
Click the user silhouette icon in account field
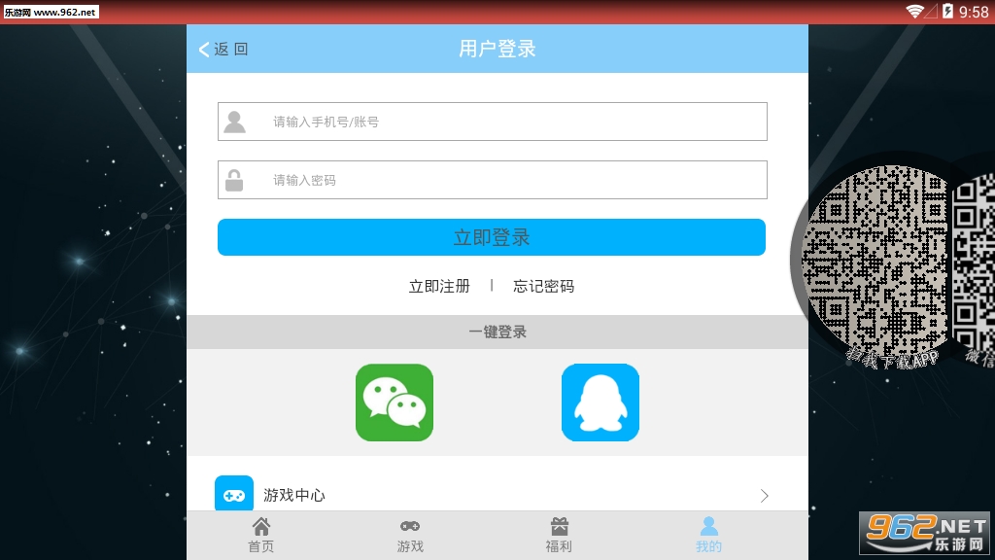point(234,122)
